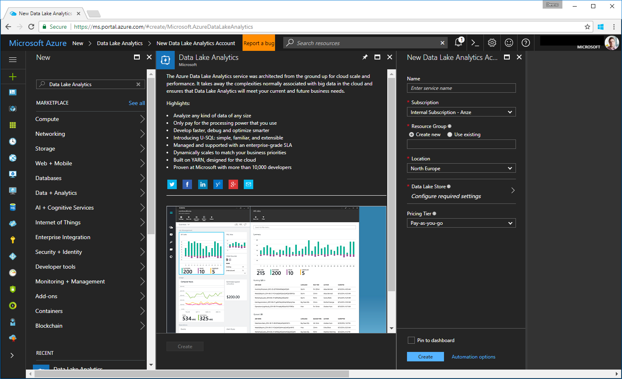The width and height of the screenshot is (622, 379).
Task: Open the Location dropdown showing North Europe
Action: pos(461,168)
